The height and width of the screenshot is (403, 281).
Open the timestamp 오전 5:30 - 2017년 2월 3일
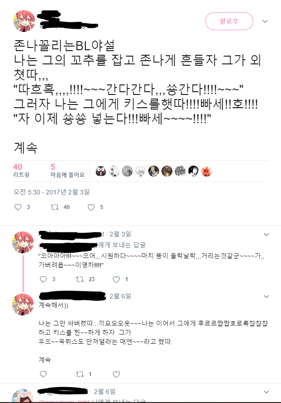[52, 192]
